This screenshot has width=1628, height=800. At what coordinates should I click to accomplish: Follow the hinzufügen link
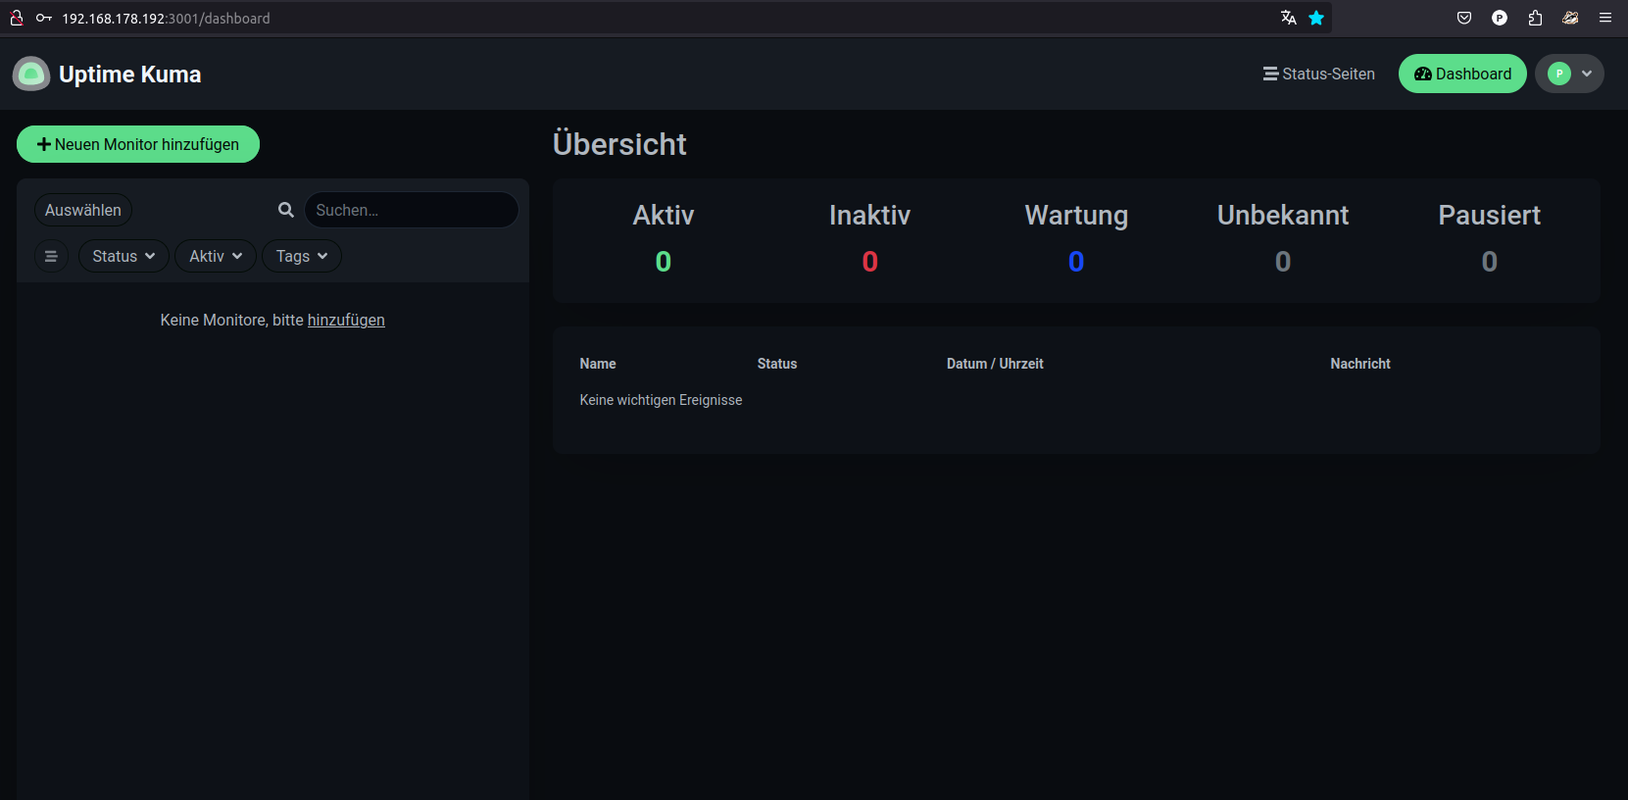pyautogui.click(x=346, y=320)
